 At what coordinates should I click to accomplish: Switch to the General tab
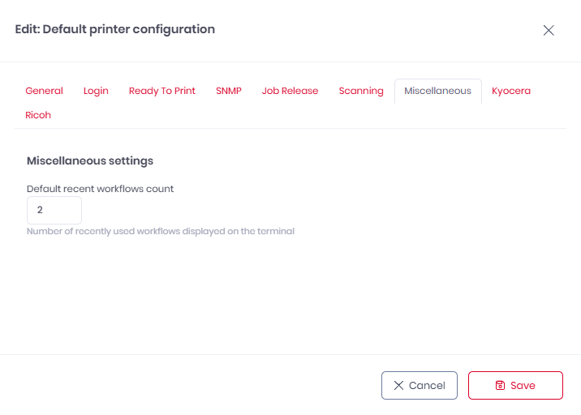click(x=44, y=91)
